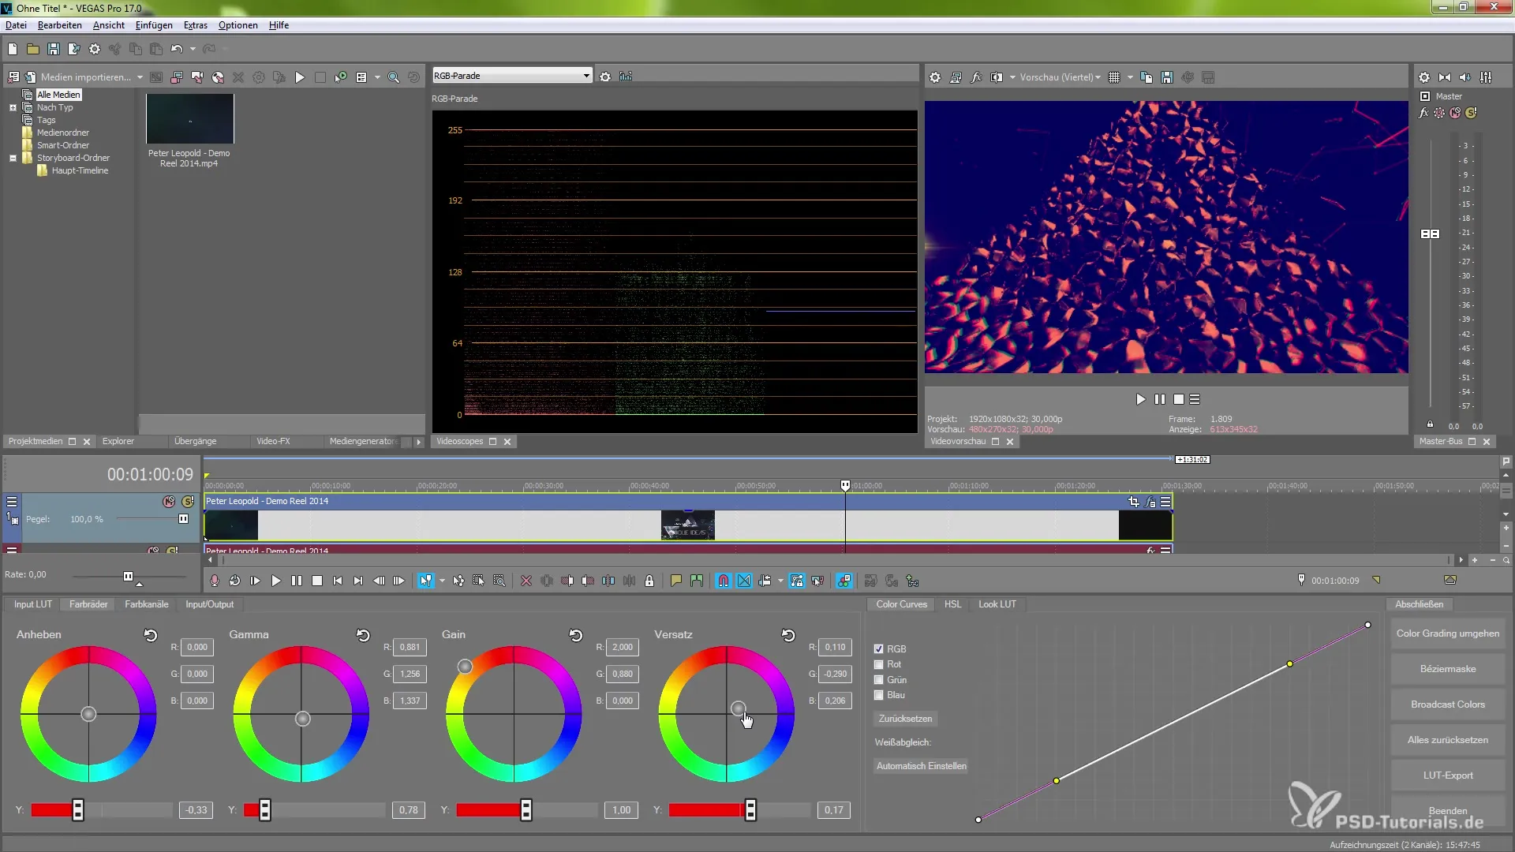This screenshot has width=1515, height=852.
Task: Save preview snapshot to file
Action: pos(1167,77)
